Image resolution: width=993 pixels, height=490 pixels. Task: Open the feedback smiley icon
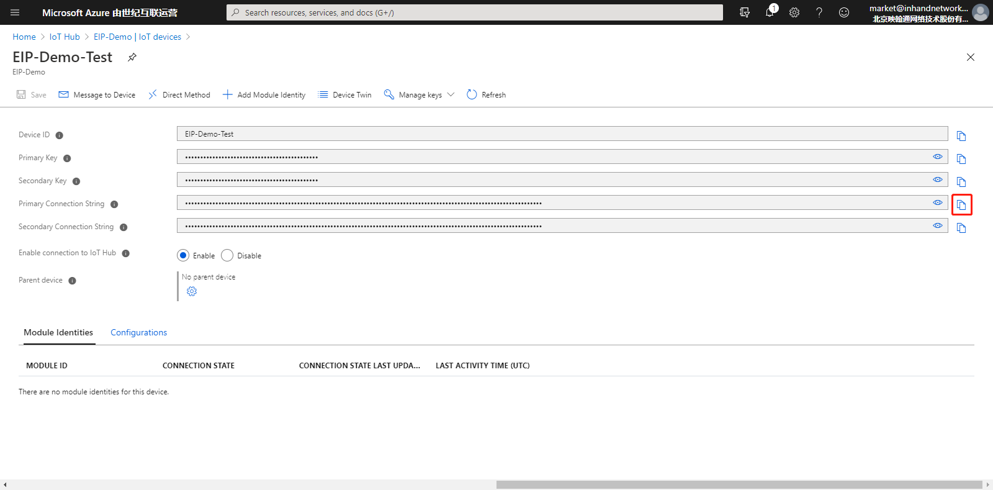[844, 12]
